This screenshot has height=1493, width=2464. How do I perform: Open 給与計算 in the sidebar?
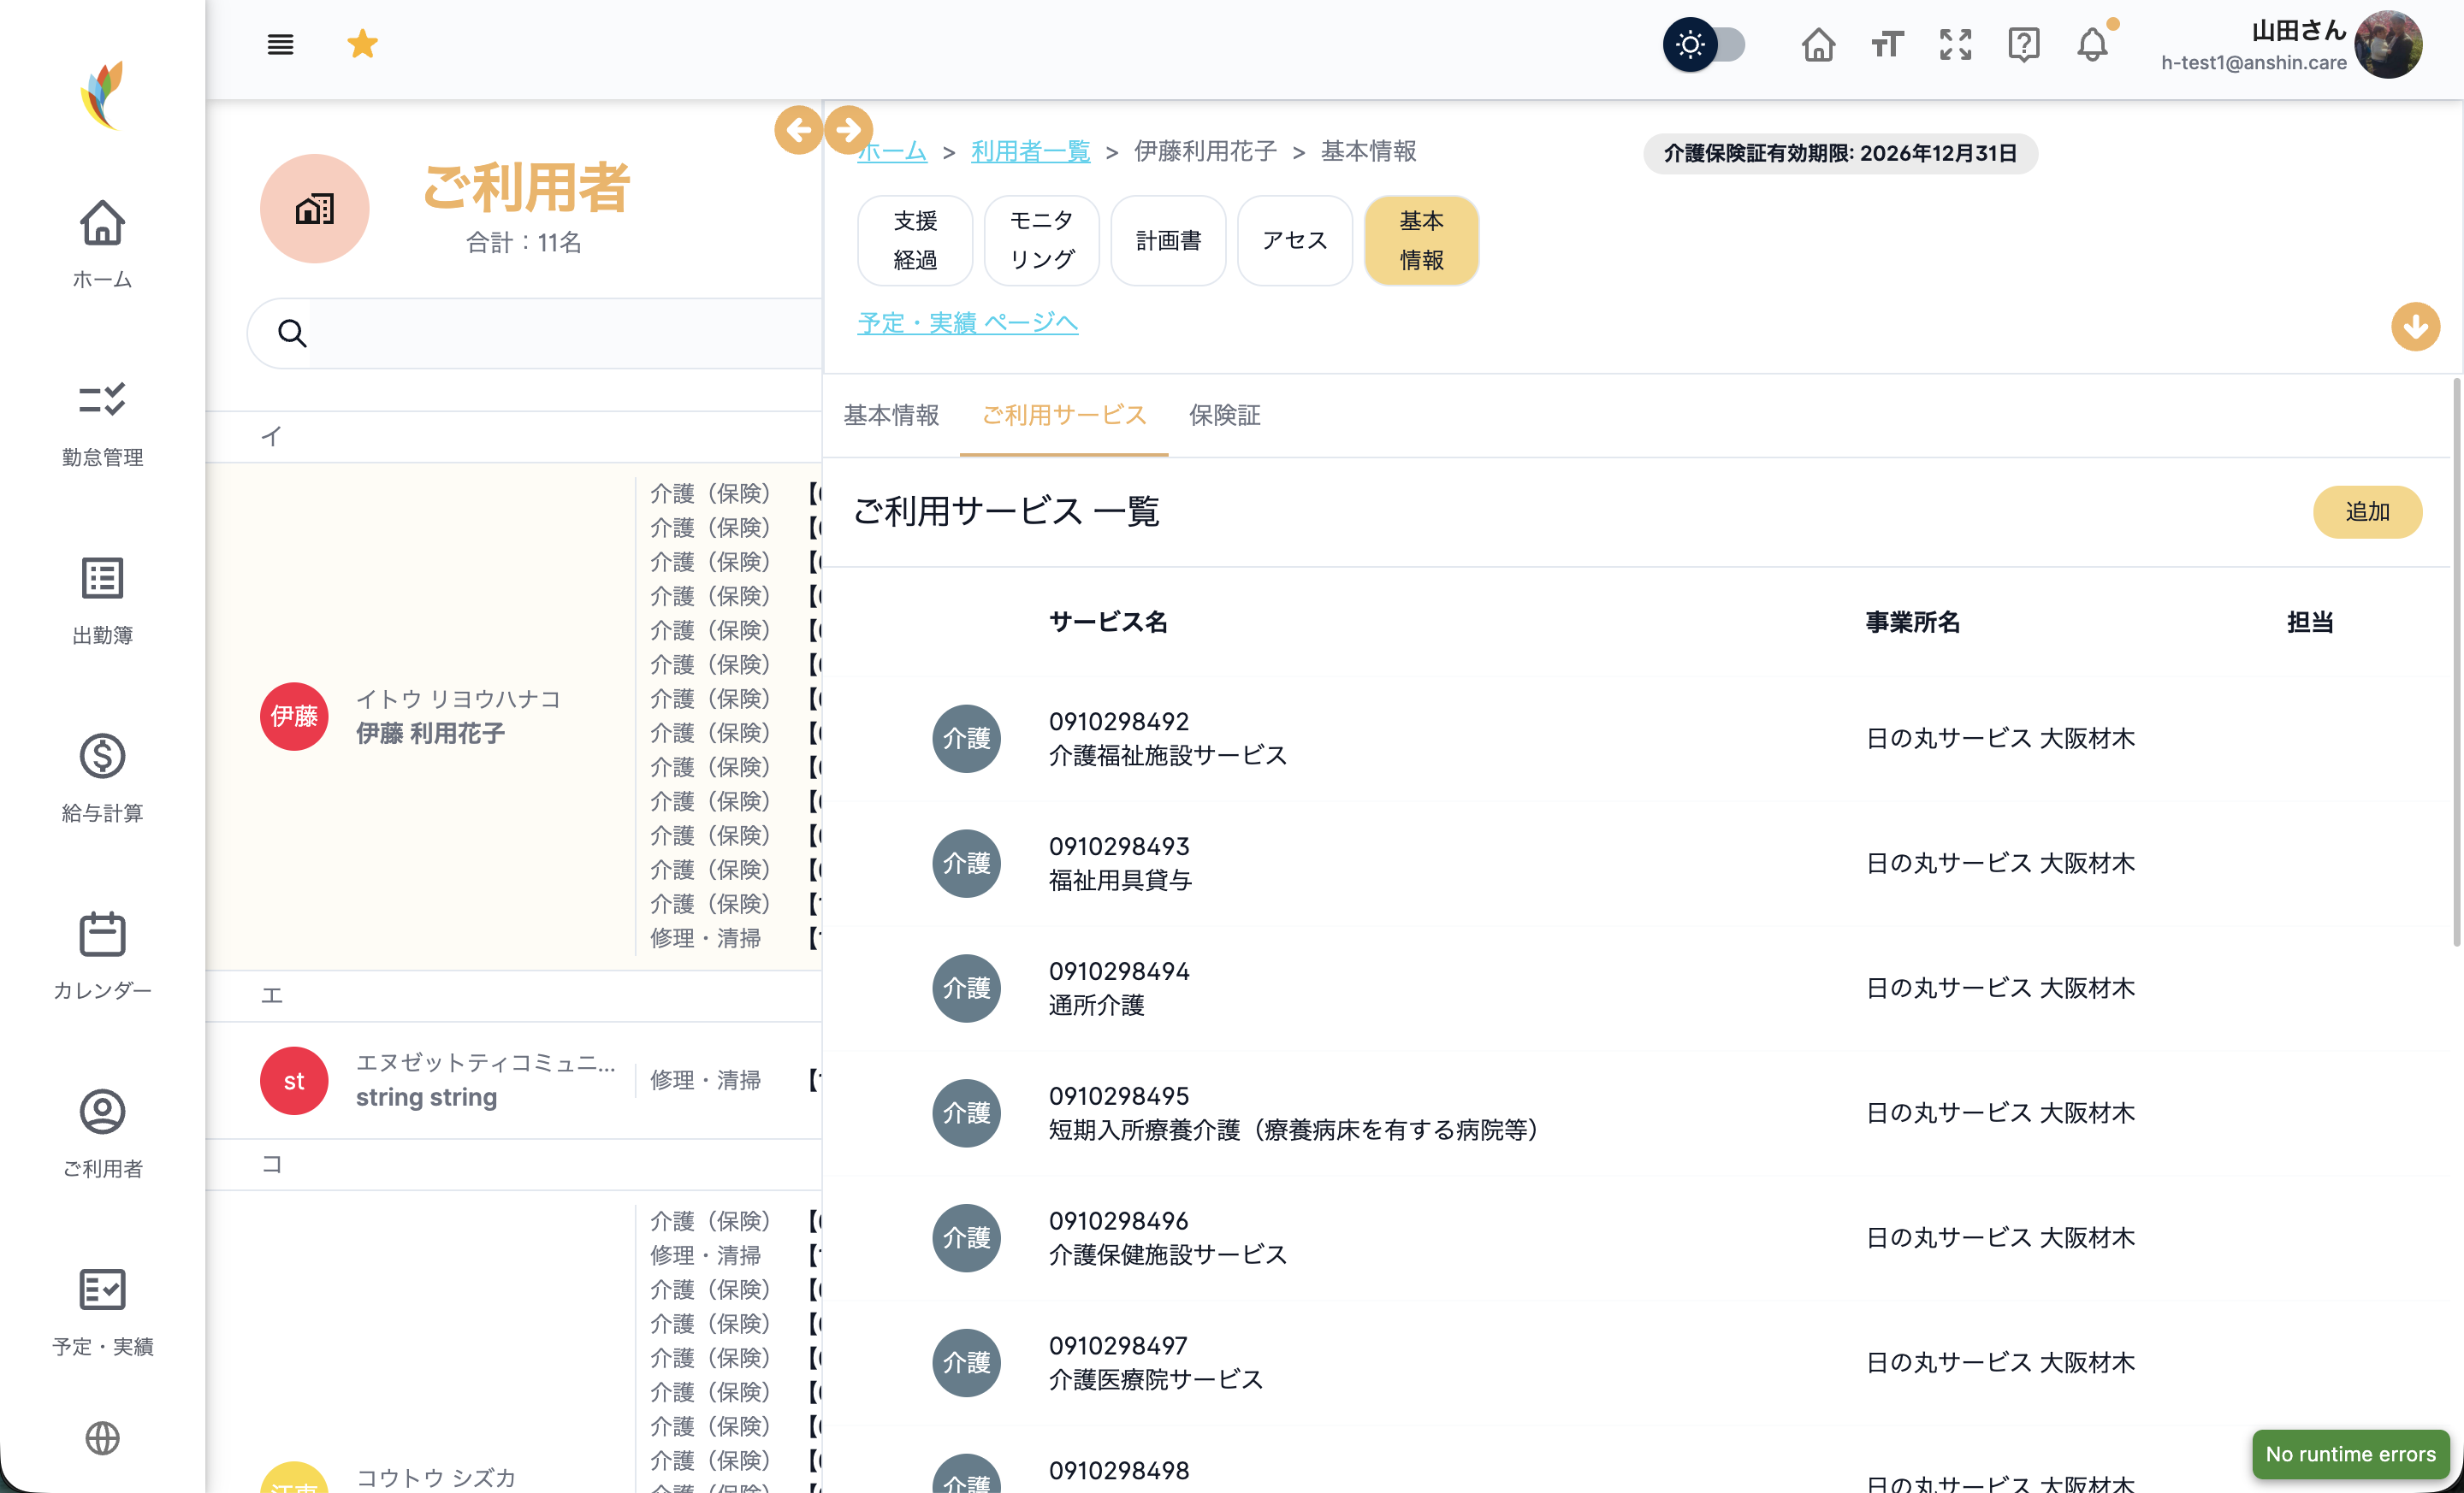coord(102,777)
